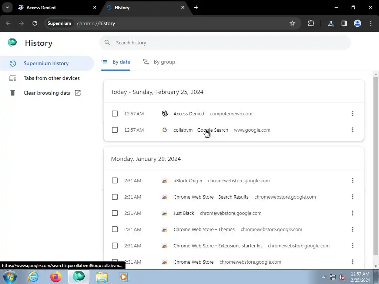Open more actions for Chrome Web Store Themes
379x284 pixels.
(x=352, y=229)
